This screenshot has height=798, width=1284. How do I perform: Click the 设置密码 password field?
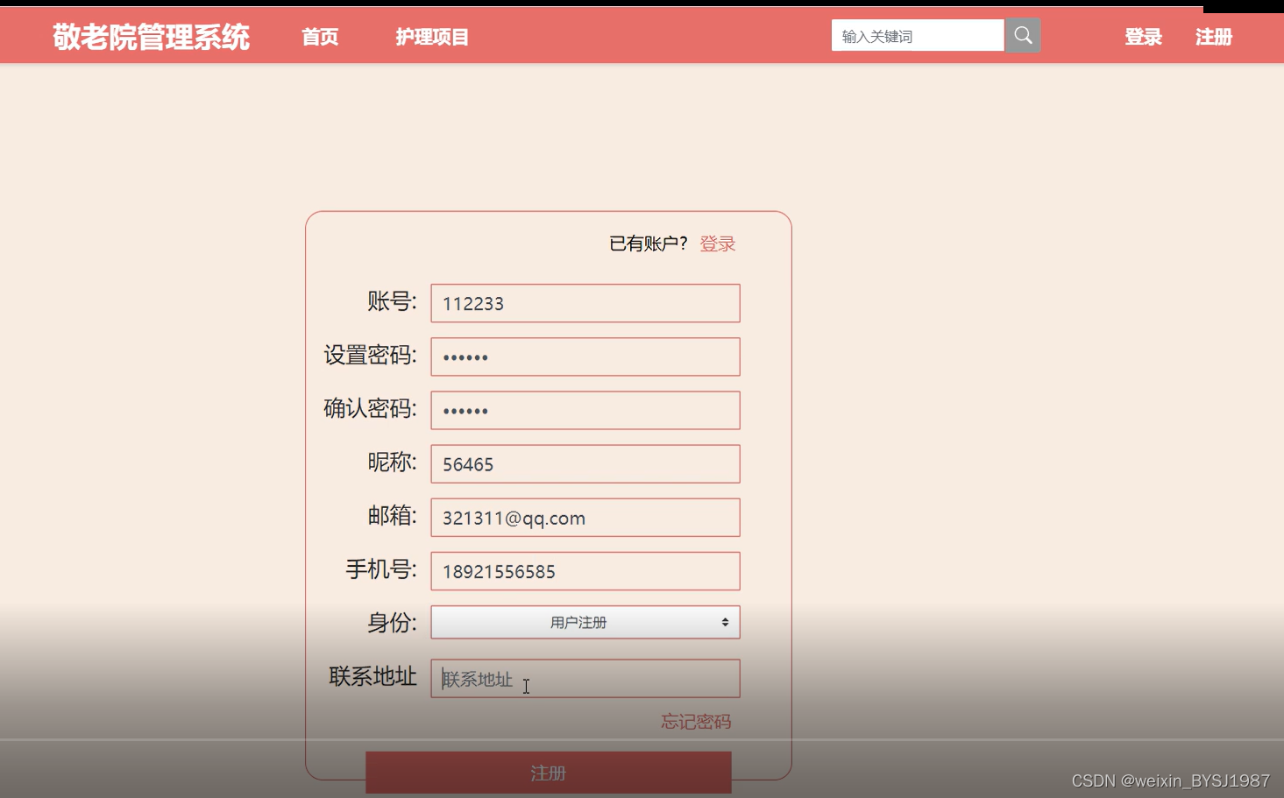pos(585,357)
